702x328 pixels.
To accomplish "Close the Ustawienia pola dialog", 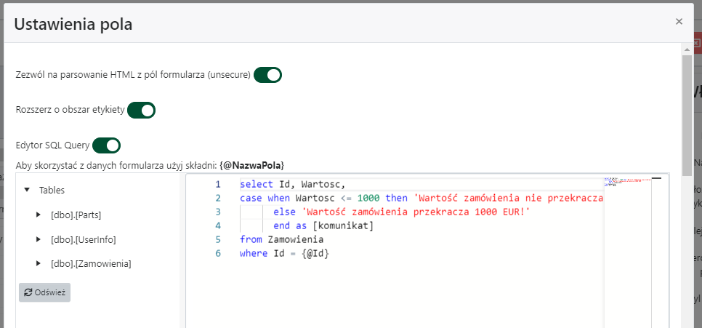I will 679,22.
